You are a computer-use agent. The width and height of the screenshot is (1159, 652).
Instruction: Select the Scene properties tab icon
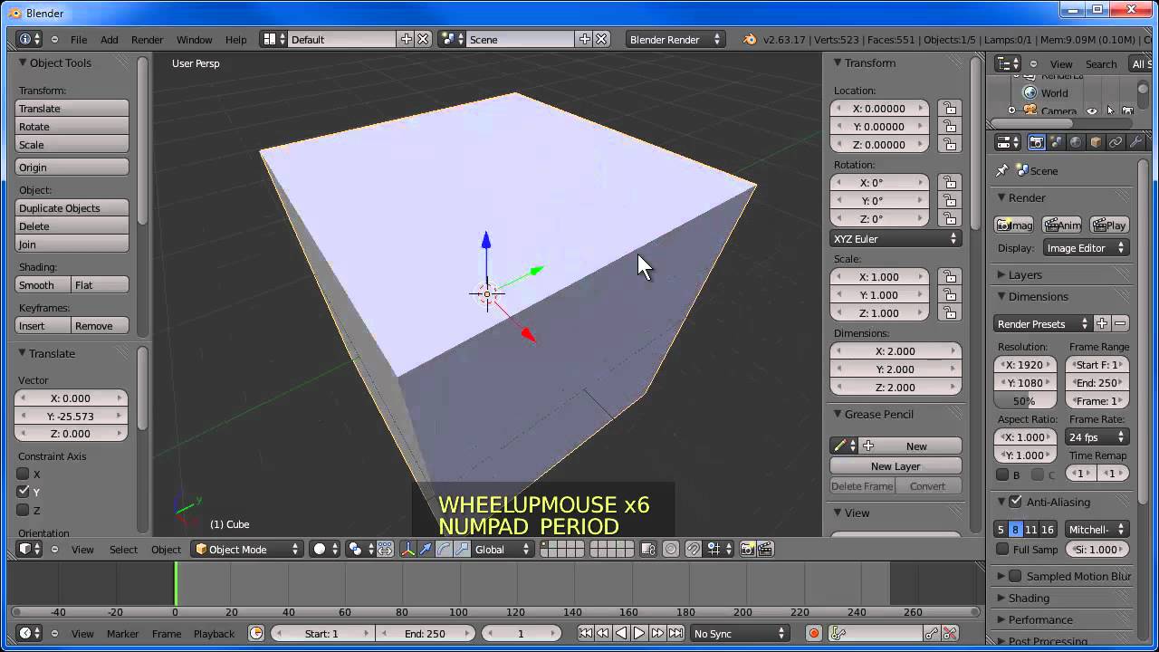tap(1056, 142)
